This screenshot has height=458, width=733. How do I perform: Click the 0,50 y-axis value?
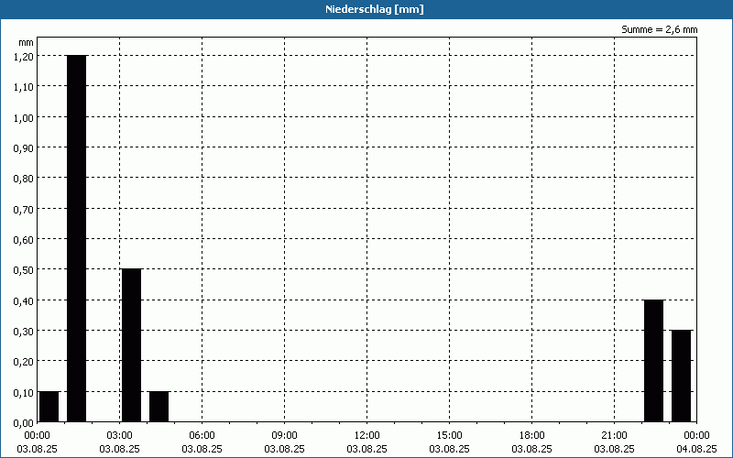[x=24, y=269]
